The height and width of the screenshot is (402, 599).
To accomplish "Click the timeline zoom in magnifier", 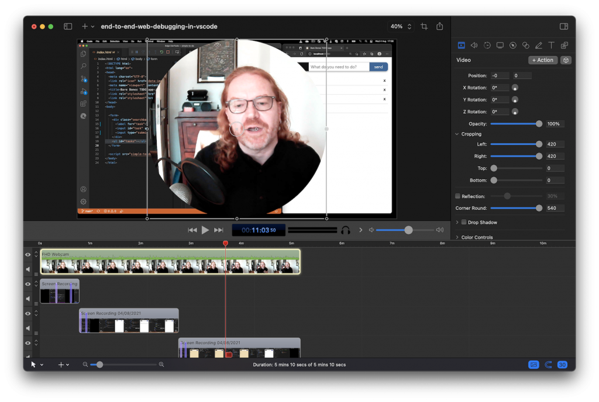I will [161, 365].
